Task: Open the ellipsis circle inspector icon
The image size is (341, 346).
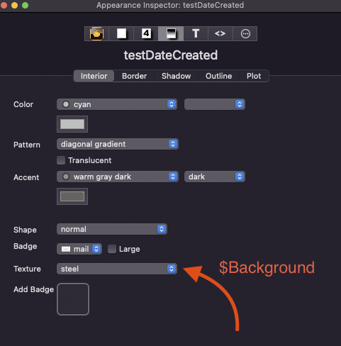Action: coord(245,33)
